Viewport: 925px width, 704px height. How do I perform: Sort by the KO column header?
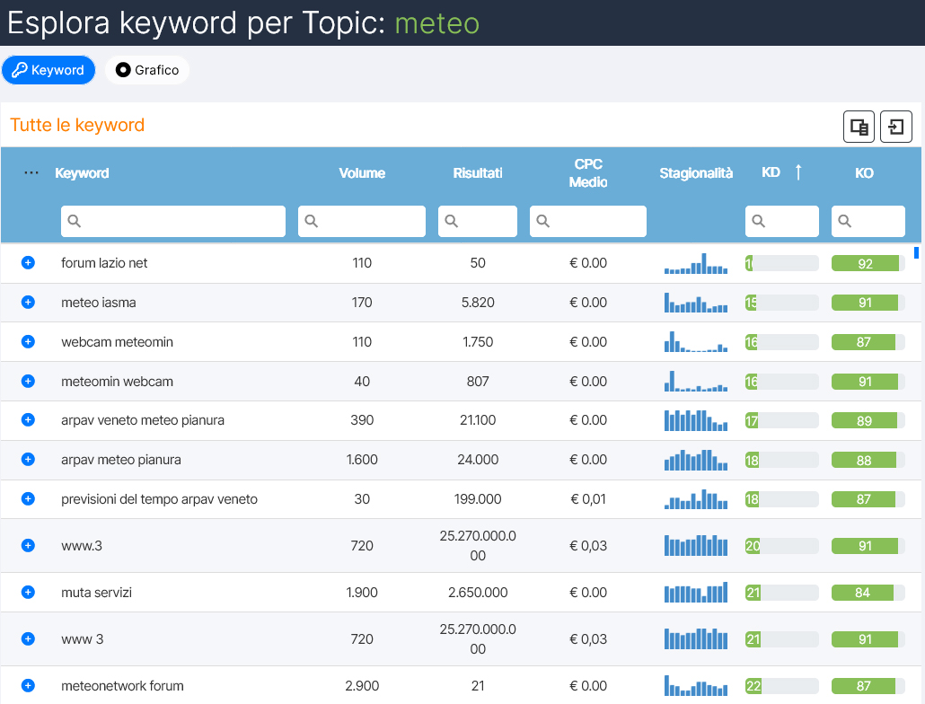pos(864,173)
